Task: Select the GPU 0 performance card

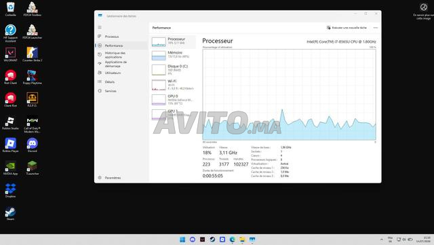Action: click(x=174, y=100)
